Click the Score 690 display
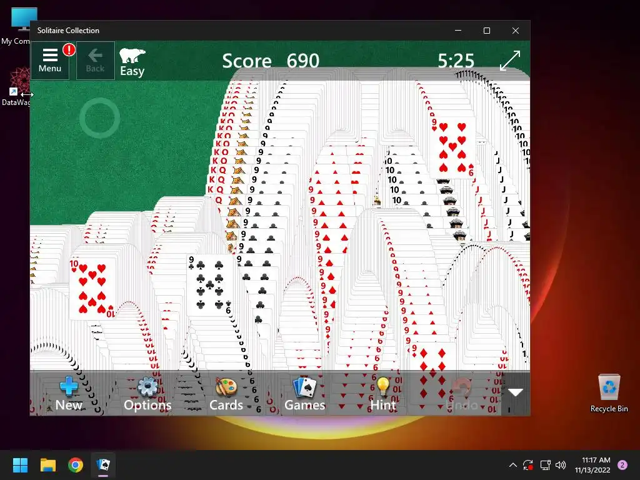640x480 pixels. coord(271,61)
